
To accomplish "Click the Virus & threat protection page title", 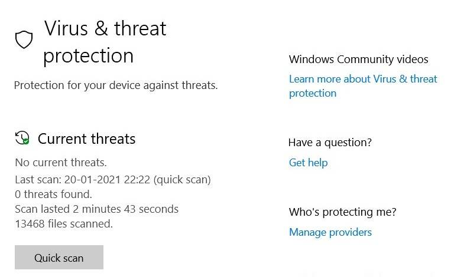I will (x=105, y=42).
